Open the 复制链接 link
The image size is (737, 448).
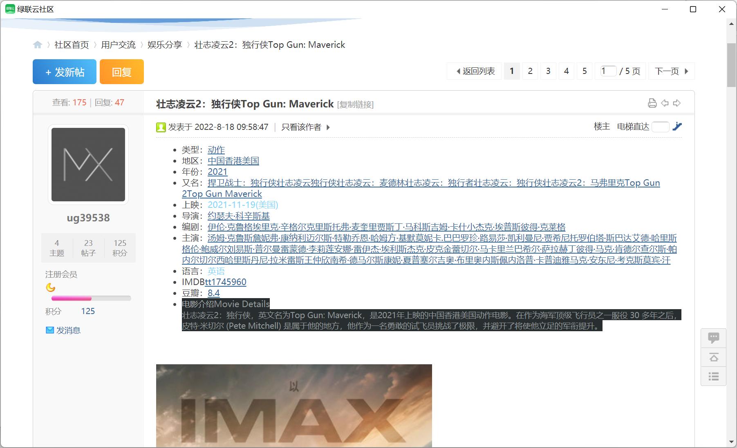tap(356, 104)
